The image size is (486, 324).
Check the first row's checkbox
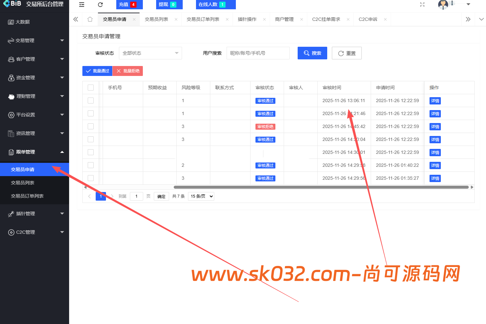[91, 100]
